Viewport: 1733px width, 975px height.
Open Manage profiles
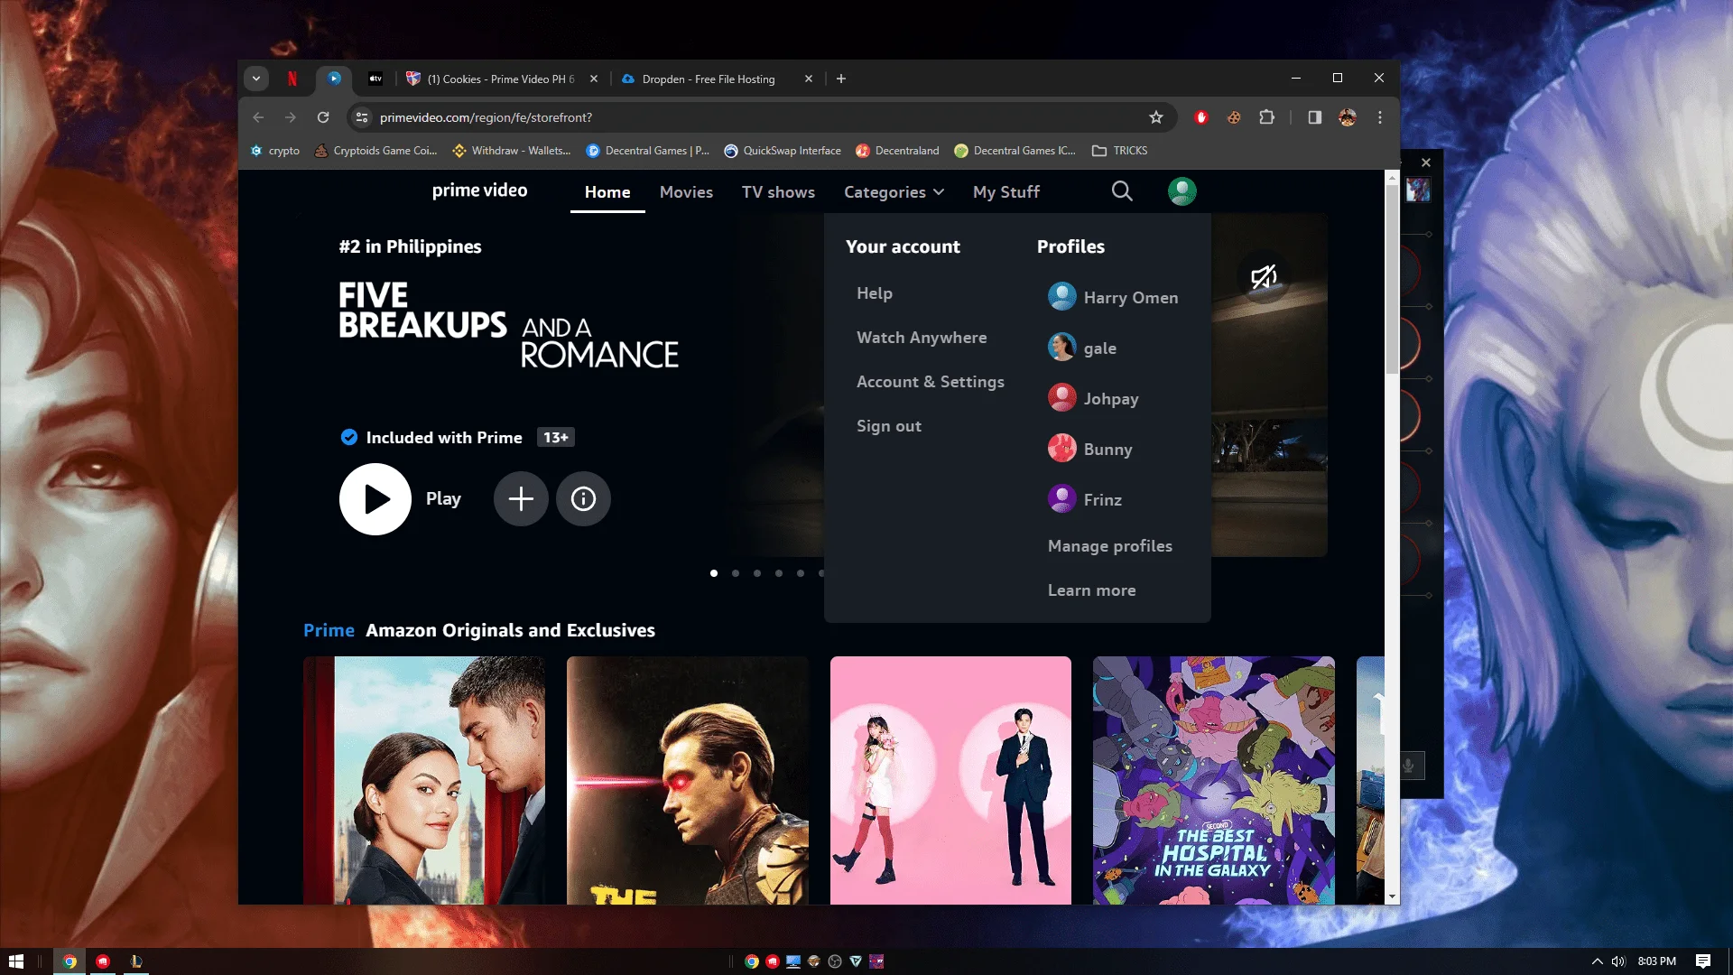coord(1109,546)
